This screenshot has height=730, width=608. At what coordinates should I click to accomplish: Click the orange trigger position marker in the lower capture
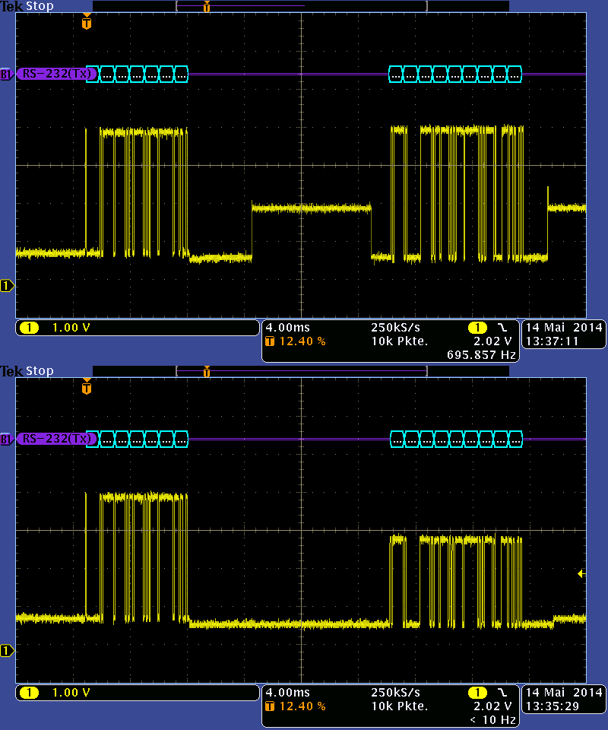tap(87, 387)
